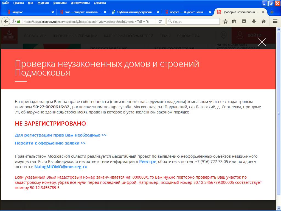Open the Firefox hamburger menu
281x211 pixels.
coord(275,21)
